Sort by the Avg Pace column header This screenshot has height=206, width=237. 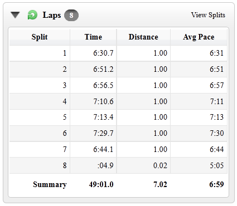[x=199, y=37]
